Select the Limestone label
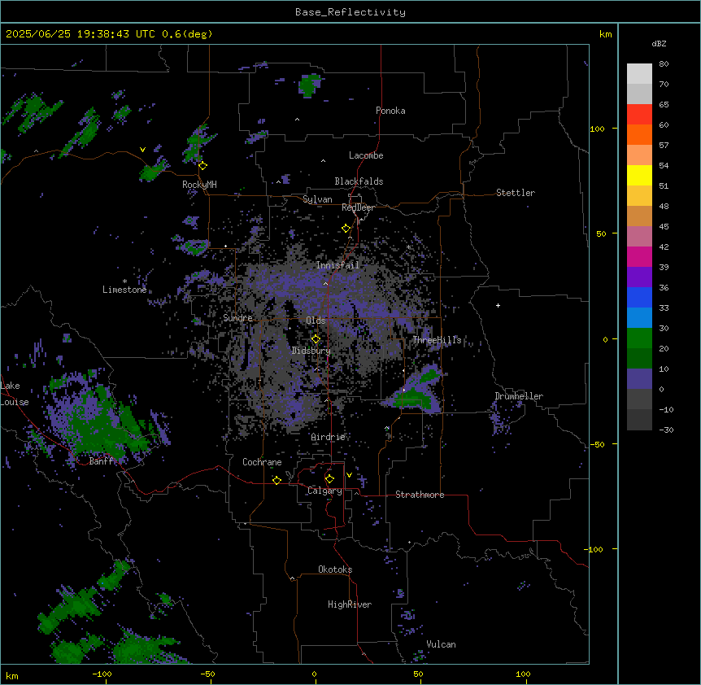The width and height of the screenshot is (701, 685). pyautogui.click(x=124, y=290)
